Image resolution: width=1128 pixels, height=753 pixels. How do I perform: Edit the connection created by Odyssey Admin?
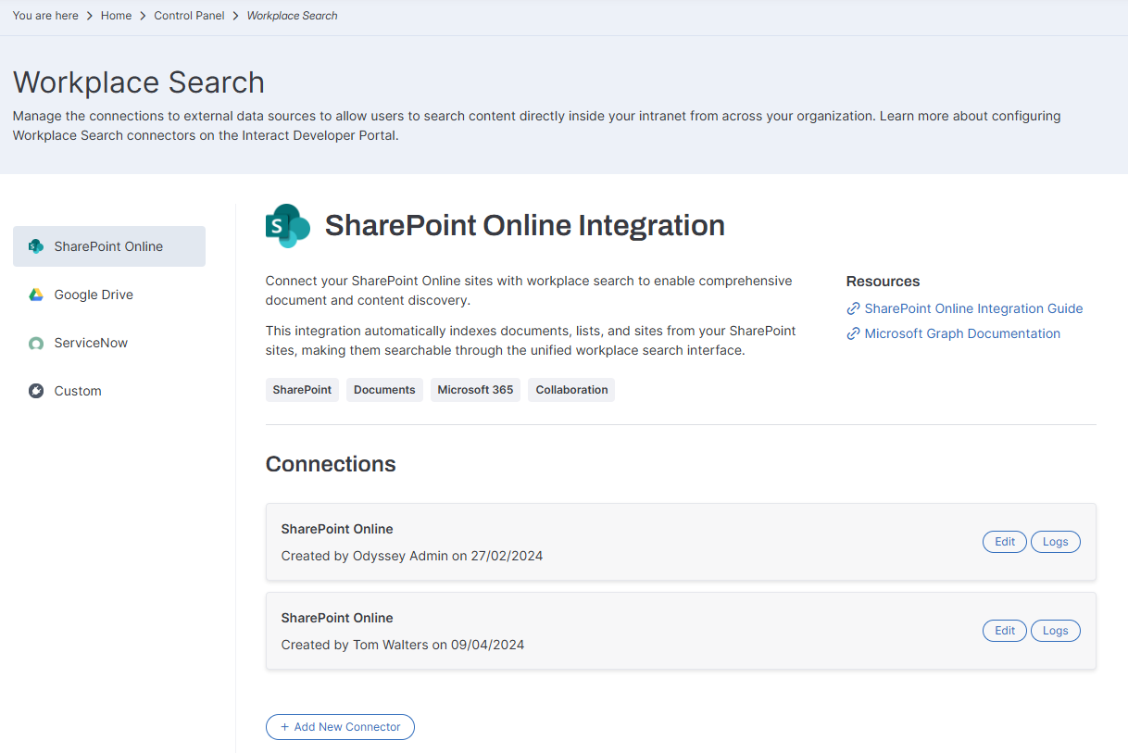pos(1005,542)
